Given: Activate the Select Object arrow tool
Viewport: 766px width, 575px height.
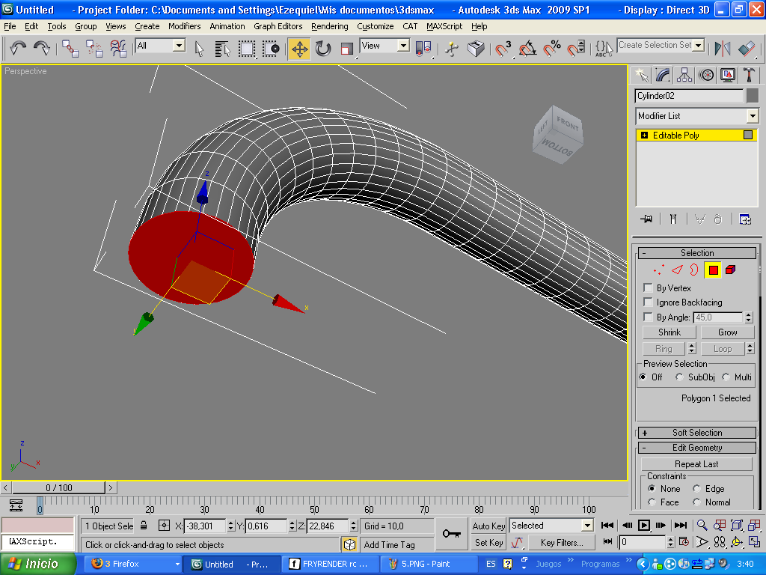Looking at the screenshot, I should tap(199, 49).
